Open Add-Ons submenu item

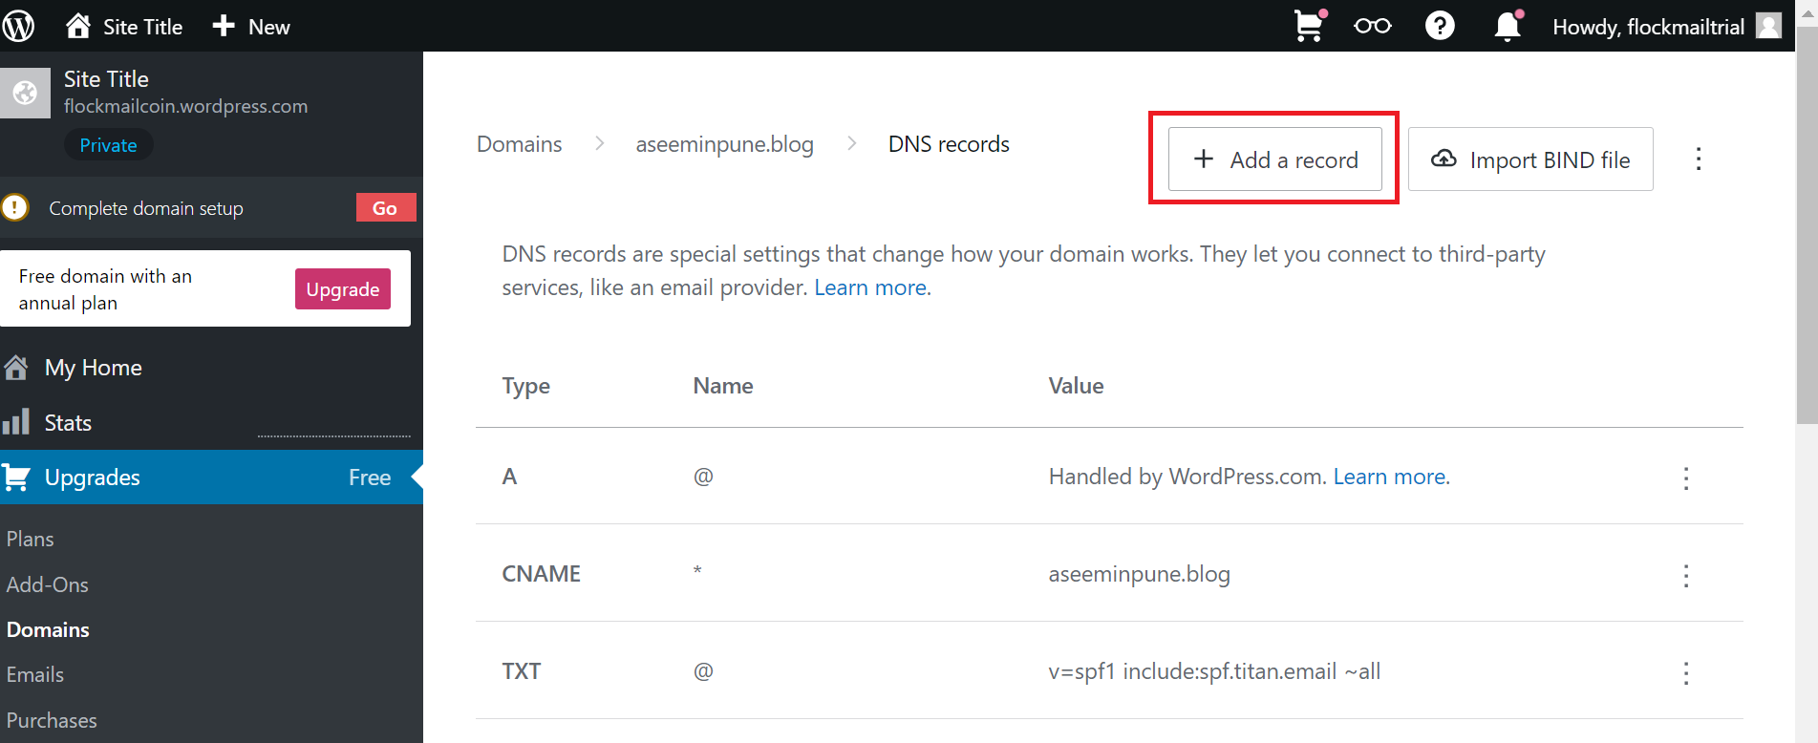tap(48, 584)
